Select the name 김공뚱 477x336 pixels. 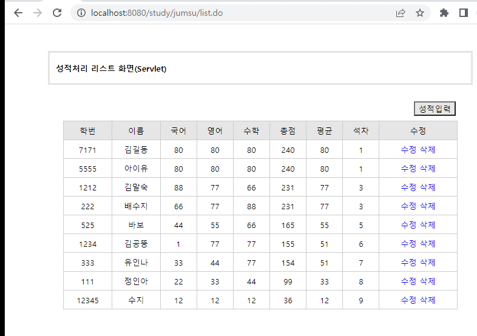click(x=136, y=244)
